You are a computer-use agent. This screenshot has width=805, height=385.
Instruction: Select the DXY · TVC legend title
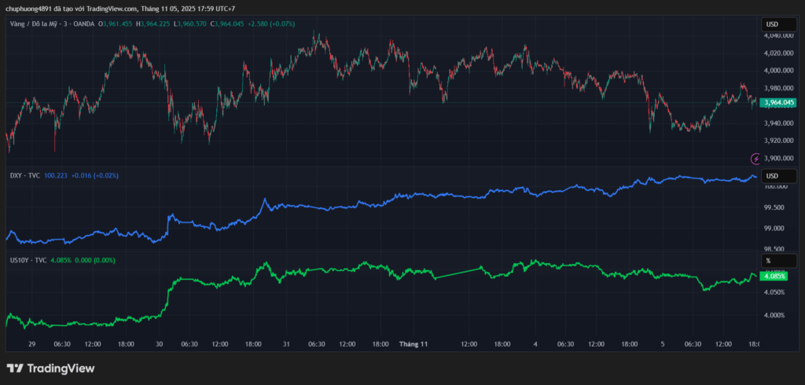point(24,175)
